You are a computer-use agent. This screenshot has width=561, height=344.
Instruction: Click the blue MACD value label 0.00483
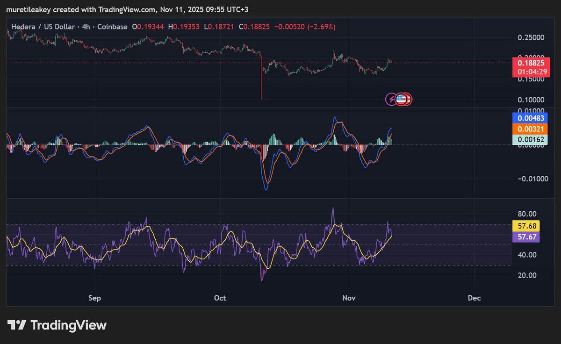pyautogui.click(x=531, y=118)
